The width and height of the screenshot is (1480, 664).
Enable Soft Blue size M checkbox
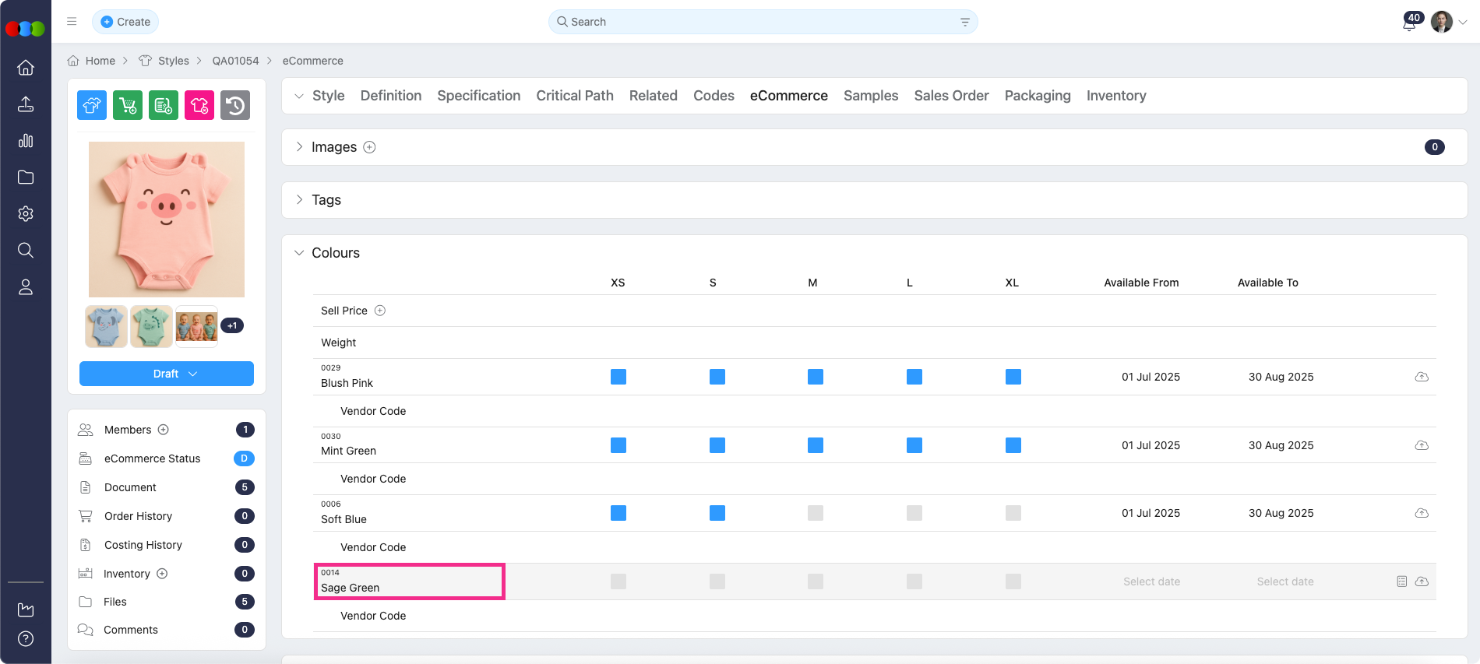[x=816, y=513]
